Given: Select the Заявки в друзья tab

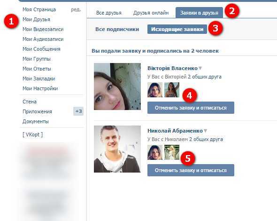Looking at the screenshot, I should pyautogui.click(x=199, y=13).
